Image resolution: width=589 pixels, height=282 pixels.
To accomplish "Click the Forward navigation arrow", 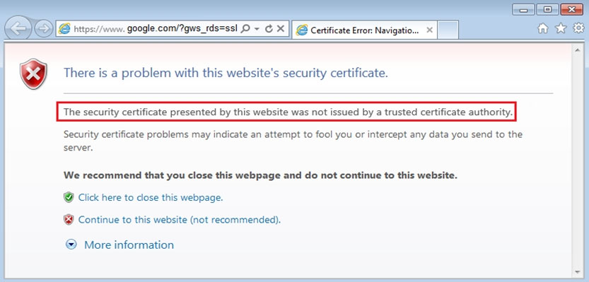I will coord(44,29).
